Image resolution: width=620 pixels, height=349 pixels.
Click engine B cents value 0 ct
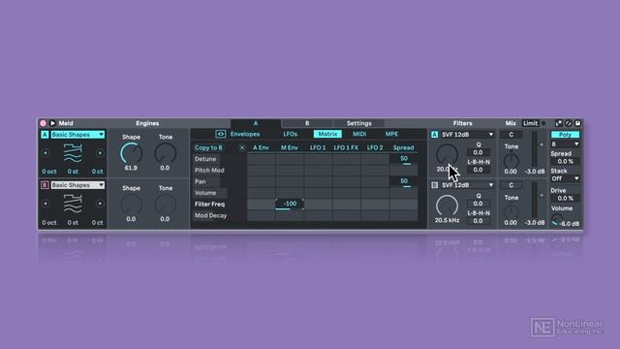[97, 223]
